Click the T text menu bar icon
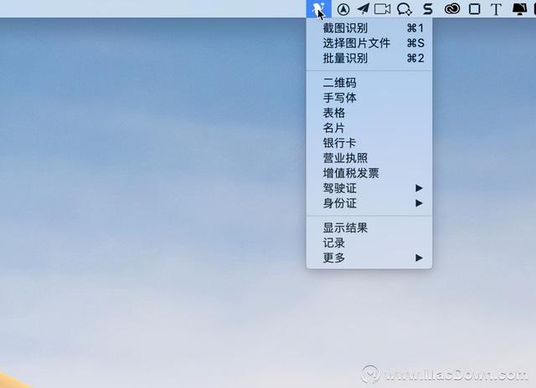The image size is (536, 388). (496, 9)
